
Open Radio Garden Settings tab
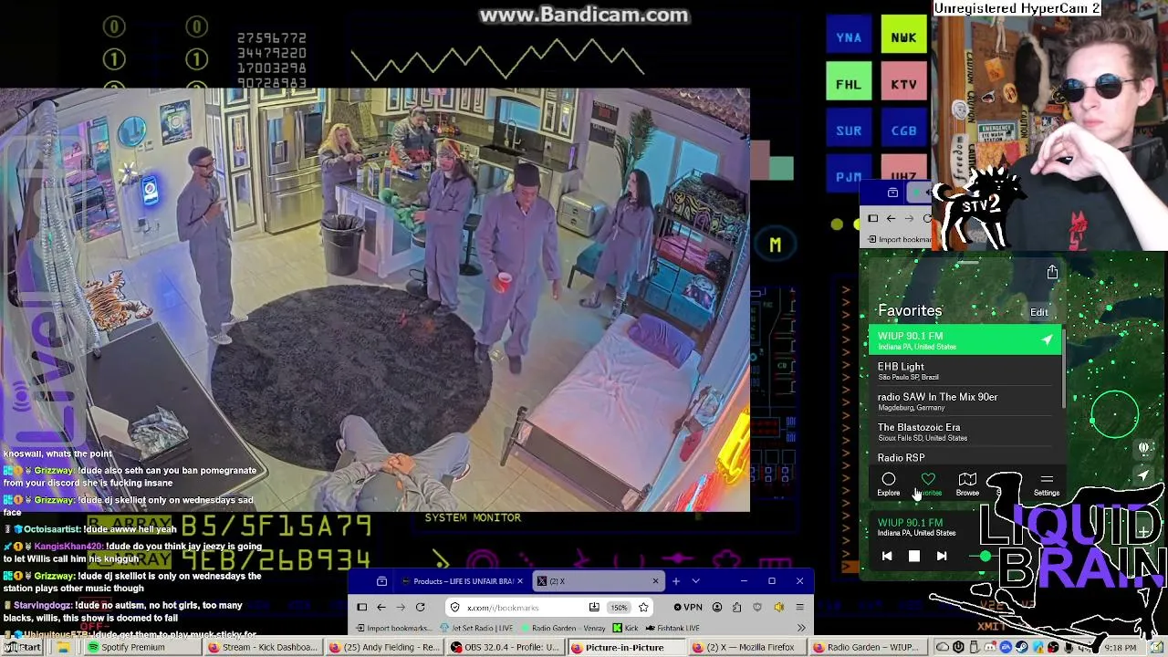(1047, 484)
